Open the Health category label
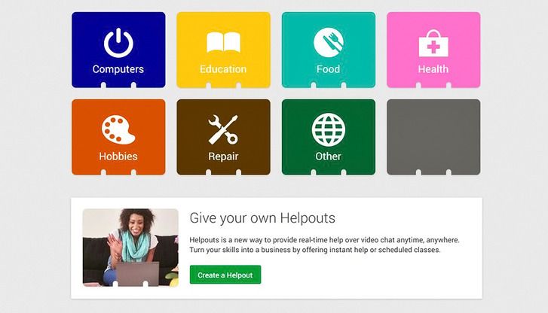 433,69
